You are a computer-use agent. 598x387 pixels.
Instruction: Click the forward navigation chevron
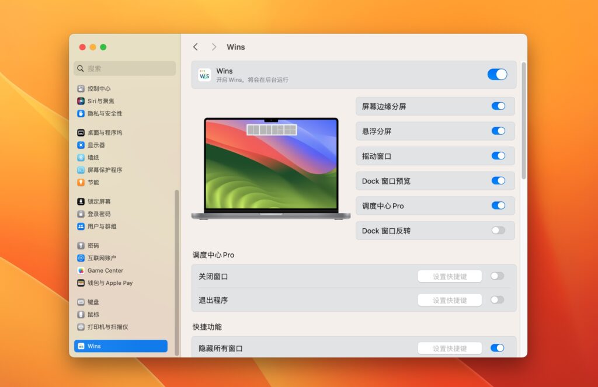pos(214,47)
